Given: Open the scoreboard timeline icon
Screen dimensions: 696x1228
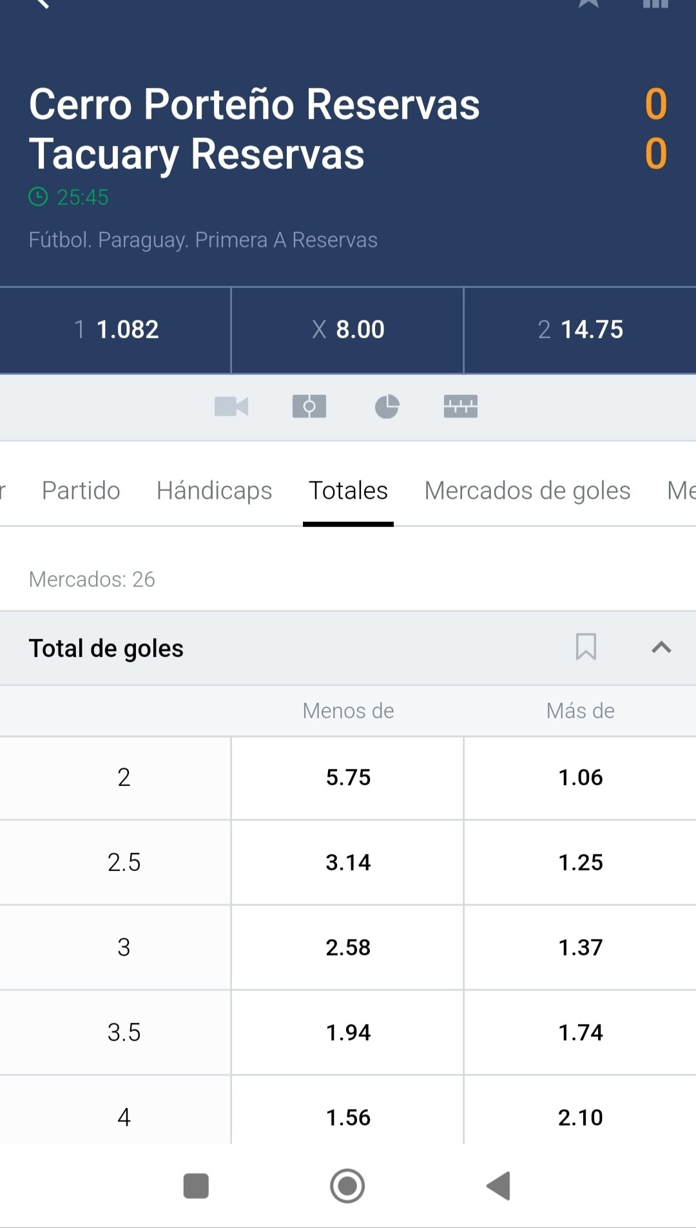Looking at the screenshot, I should 461,407.
